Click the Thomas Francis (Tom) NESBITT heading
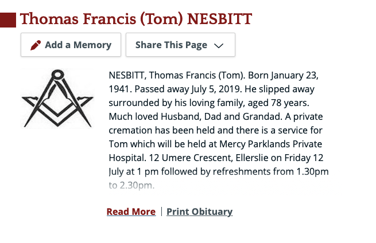 (136, 19)
